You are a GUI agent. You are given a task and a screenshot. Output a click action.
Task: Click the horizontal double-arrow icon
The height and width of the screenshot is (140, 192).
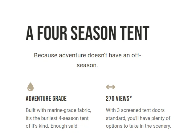(111, 87)
